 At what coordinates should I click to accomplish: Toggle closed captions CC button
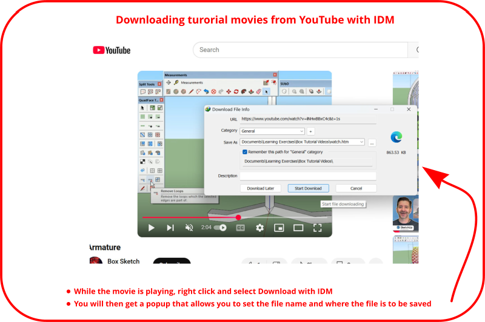pyautogui.click(x=240, y=228)
